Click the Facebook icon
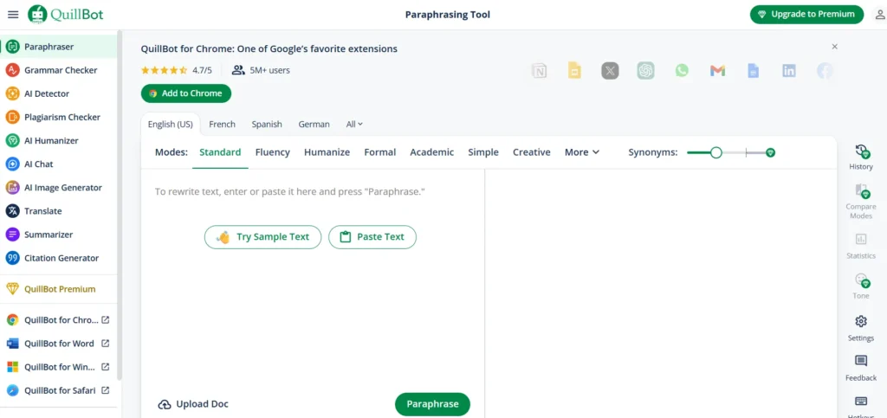The height and width of the screenshot is (418, 887). 825,71
